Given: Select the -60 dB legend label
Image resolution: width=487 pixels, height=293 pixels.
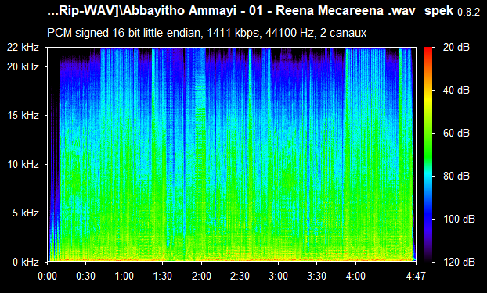Looking at the screenshot, I should pyautogui.click(x=455, y=134).
